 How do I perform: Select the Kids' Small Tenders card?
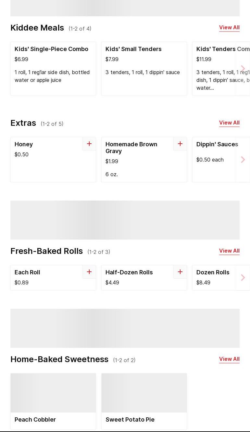(144, 69)
